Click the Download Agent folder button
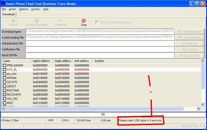This screenshot has height=130, width=207. click(x=189, y=32)
